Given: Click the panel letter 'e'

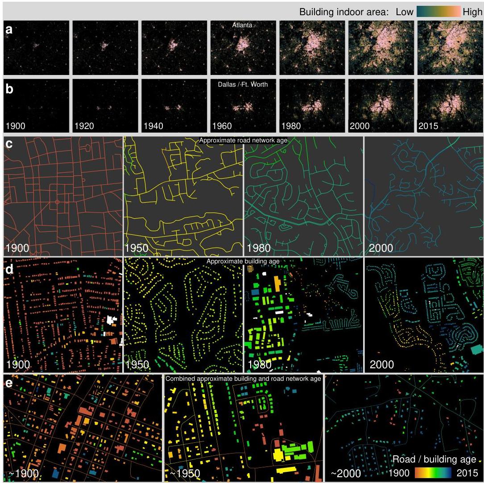Looking at the screenshot, I should pos(9,383).
